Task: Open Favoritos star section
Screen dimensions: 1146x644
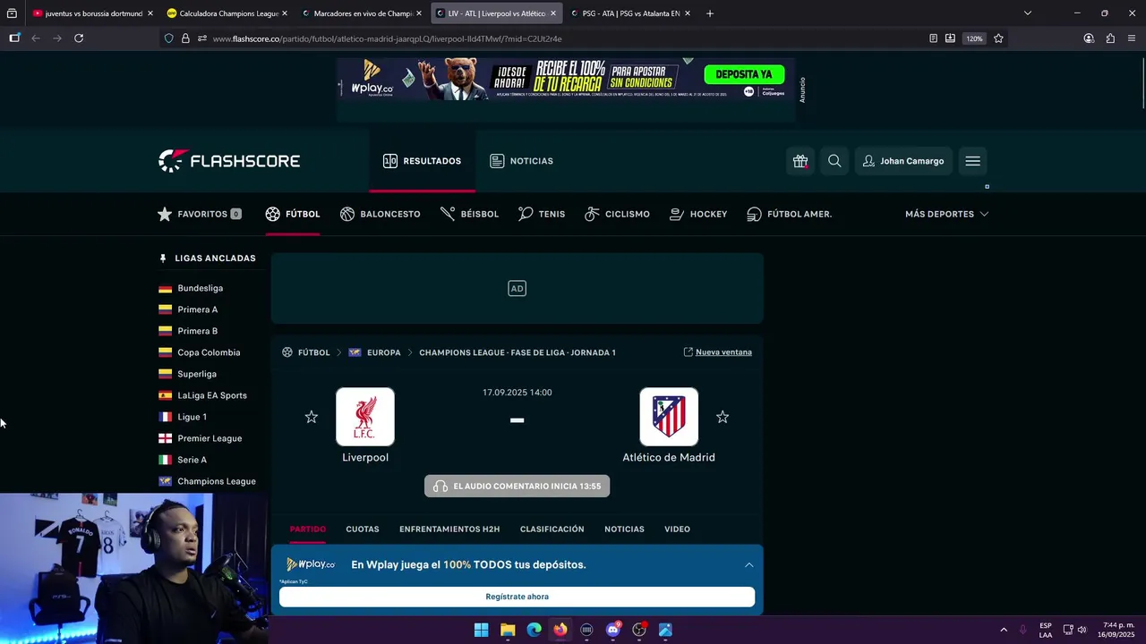Action: pyautogui.click(x=200, y=214)
